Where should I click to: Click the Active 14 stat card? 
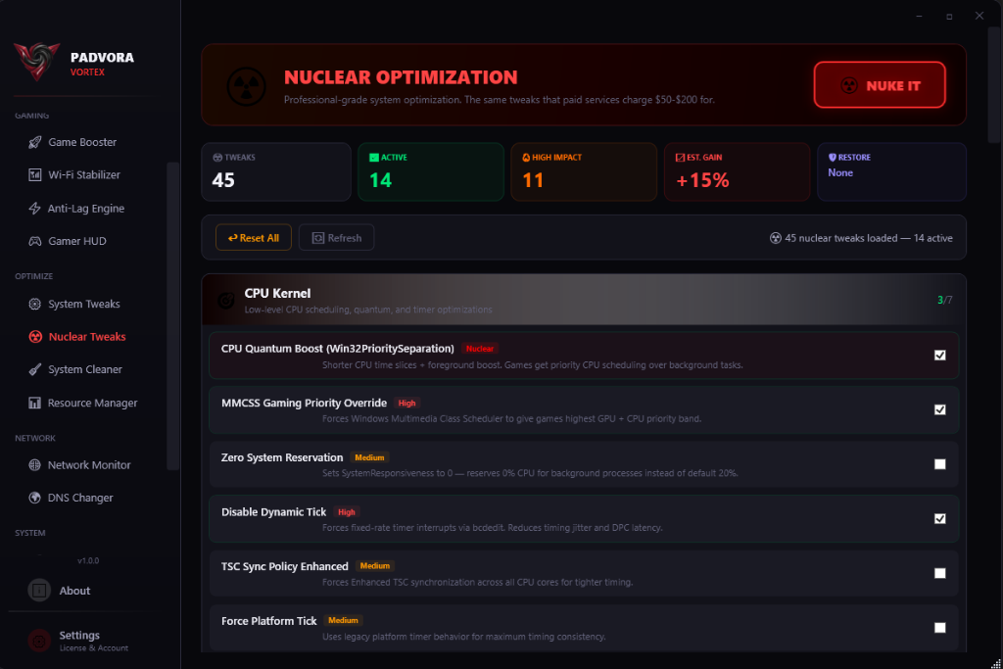pyautogui.click(x=431, y=172)
